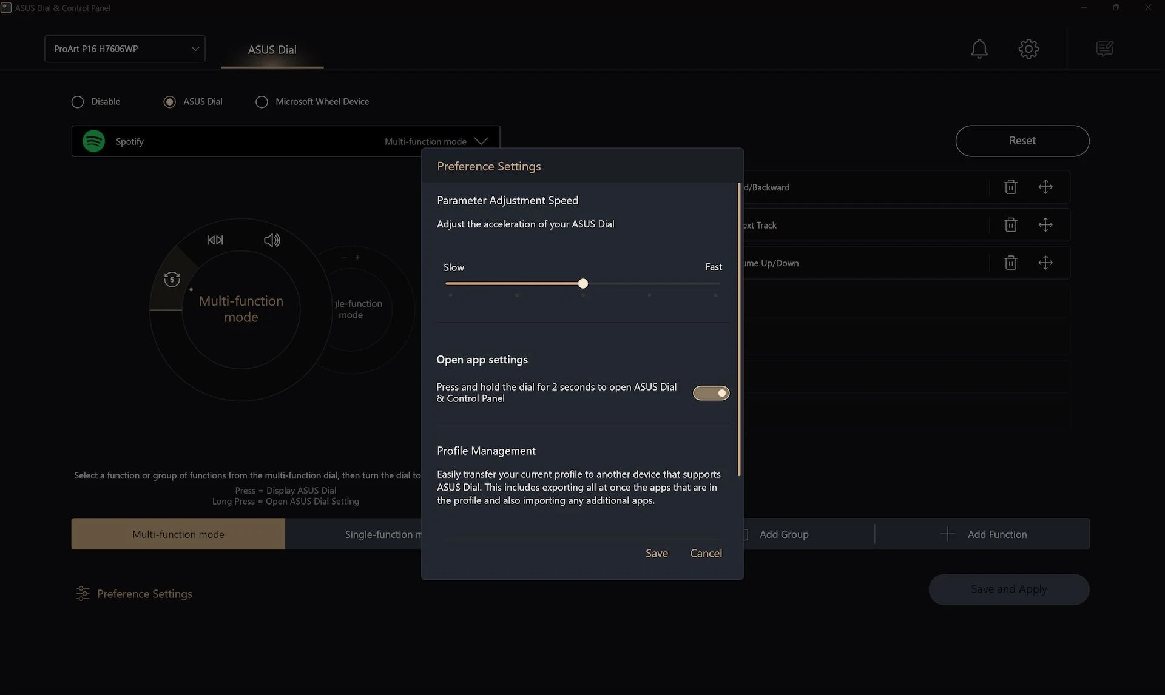Click the Volume Up/Down function row text
Screen dimensions: 1165x695
771,263
